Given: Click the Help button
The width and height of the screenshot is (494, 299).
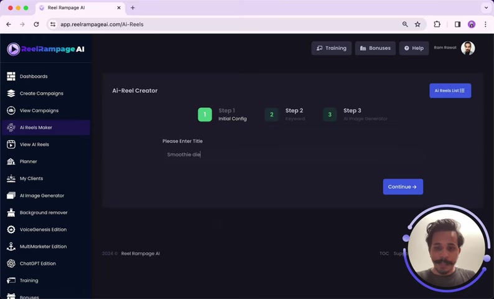Looking at the screenshot, I should tap(414, 48).
